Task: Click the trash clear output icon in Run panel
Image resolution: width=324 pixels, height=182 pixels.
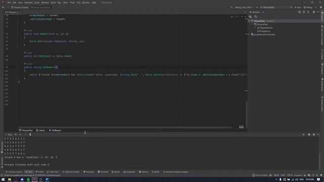Action: click(x=30, y=134)
